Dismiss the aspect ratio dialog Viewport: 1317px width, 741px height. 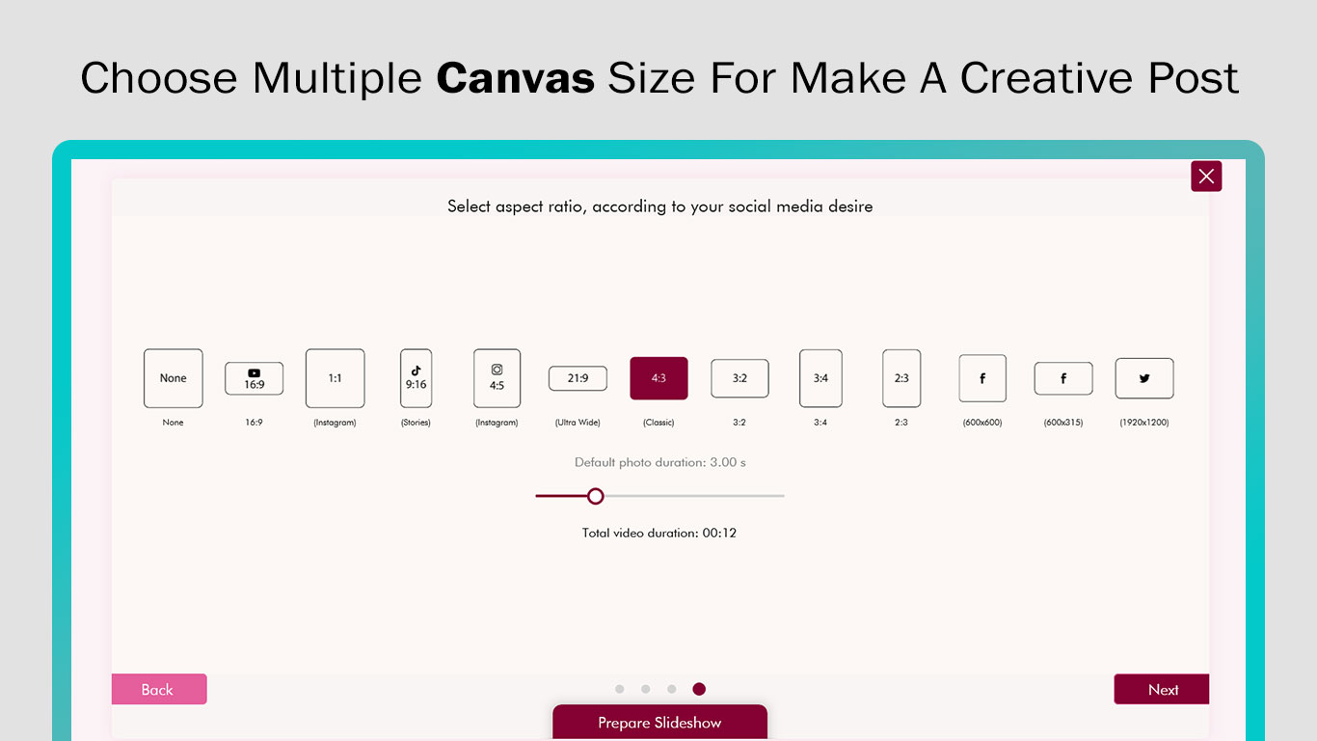1206,176
